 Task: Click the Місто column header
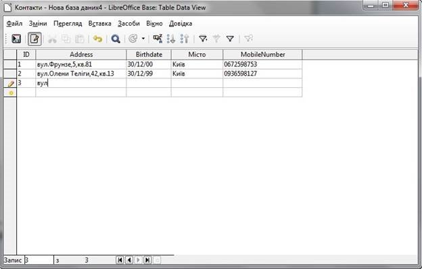(197, 55)
